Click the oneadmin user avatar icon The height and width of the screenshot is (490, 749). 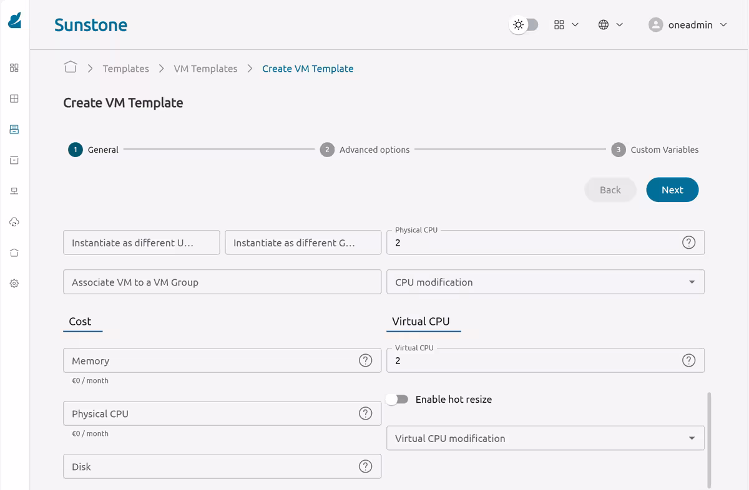[655, 25]
